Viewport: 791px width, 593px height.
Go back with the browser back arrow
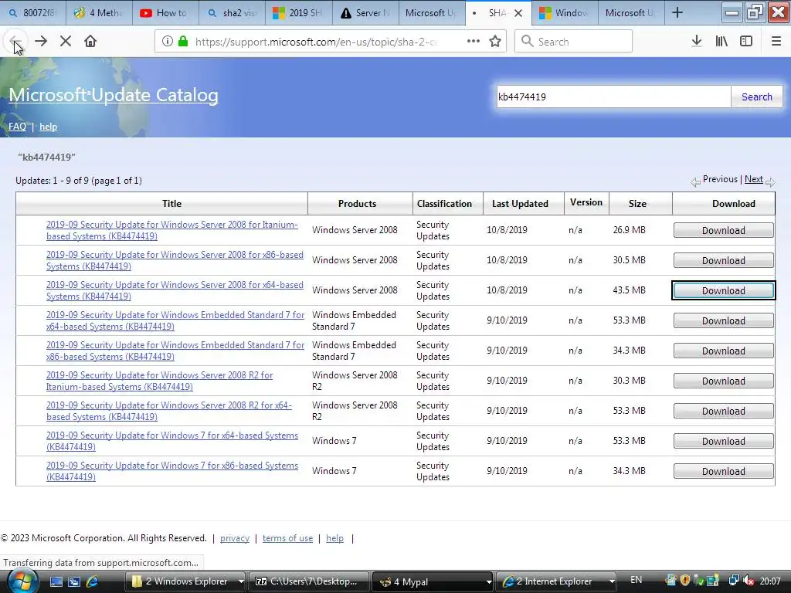coord(15,42)
